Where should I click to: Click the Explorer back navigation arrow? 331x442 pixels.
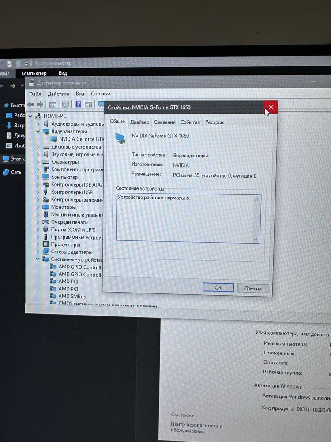tap(1, 85)
